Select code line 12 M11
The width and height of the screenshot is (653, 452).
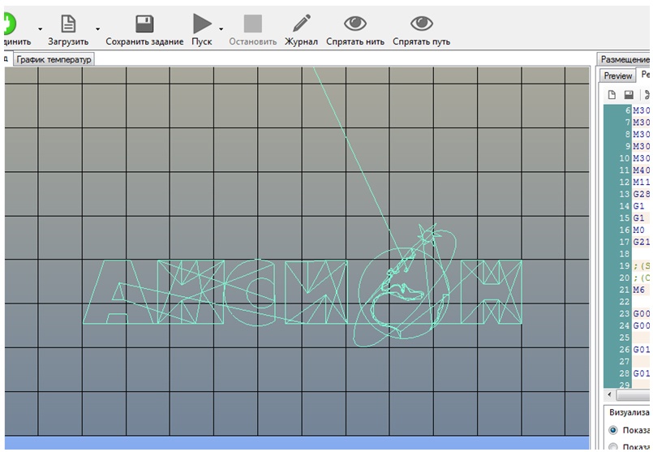(642, 182)
